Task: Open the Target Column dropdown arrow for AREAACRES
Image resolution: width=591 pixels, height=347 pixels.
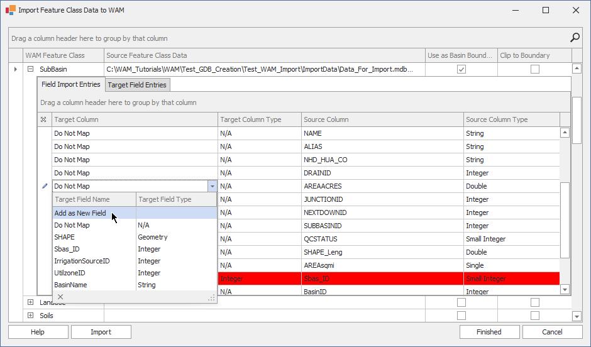Action: tap(213, 186)
